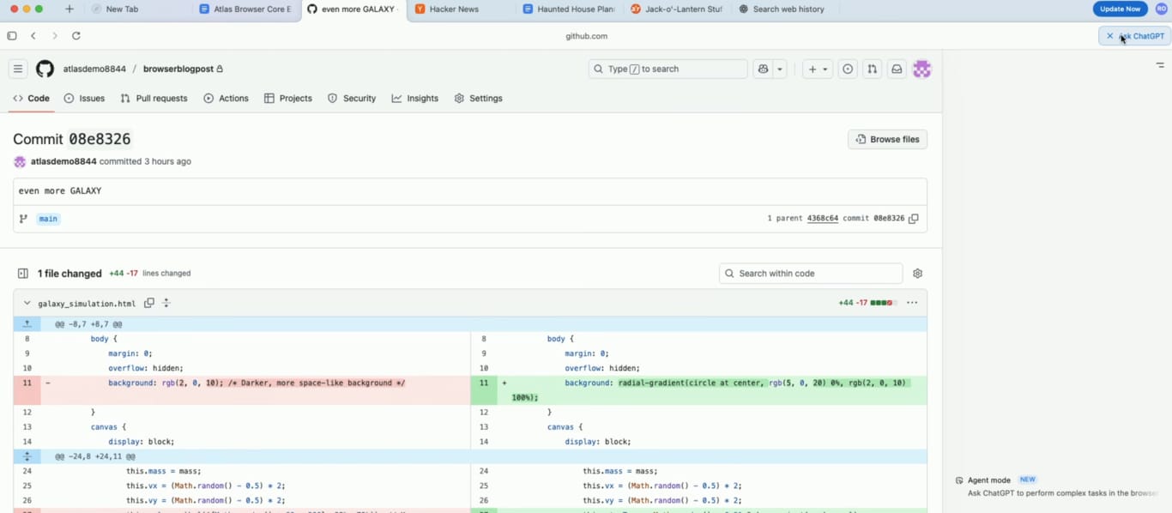Switch to the Code tab
The width and height of the screenshot is (1172, 513).
pyautogui.click(x=32, y=99)
